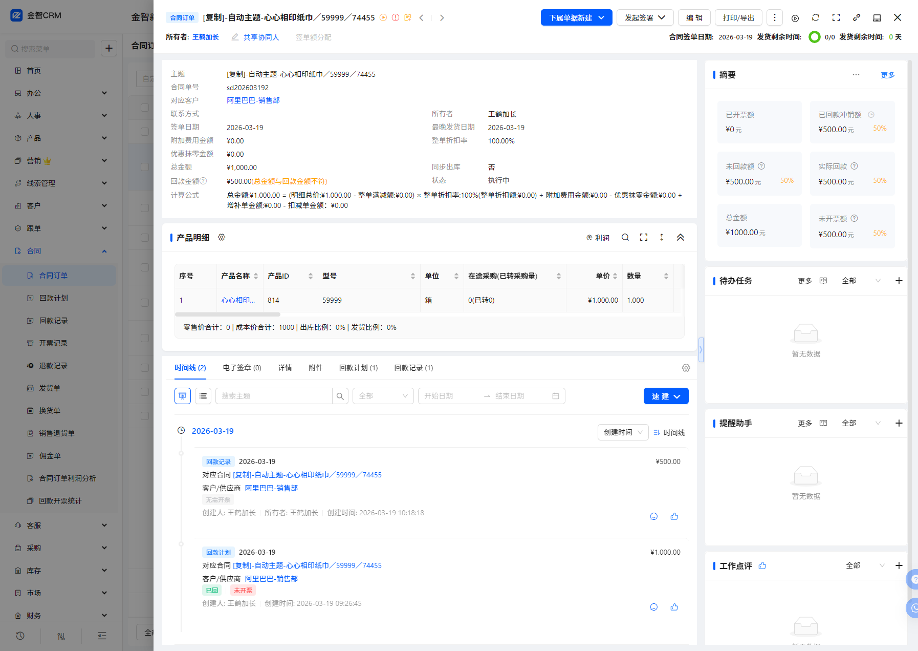Open product detail settings gear

tap(222, 238)
